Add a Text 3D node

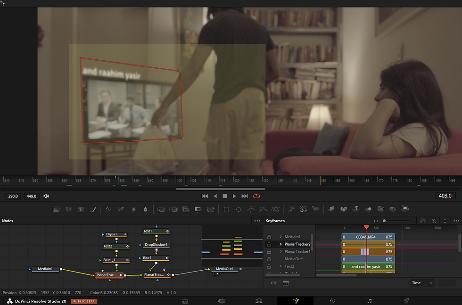coord(356,209)
